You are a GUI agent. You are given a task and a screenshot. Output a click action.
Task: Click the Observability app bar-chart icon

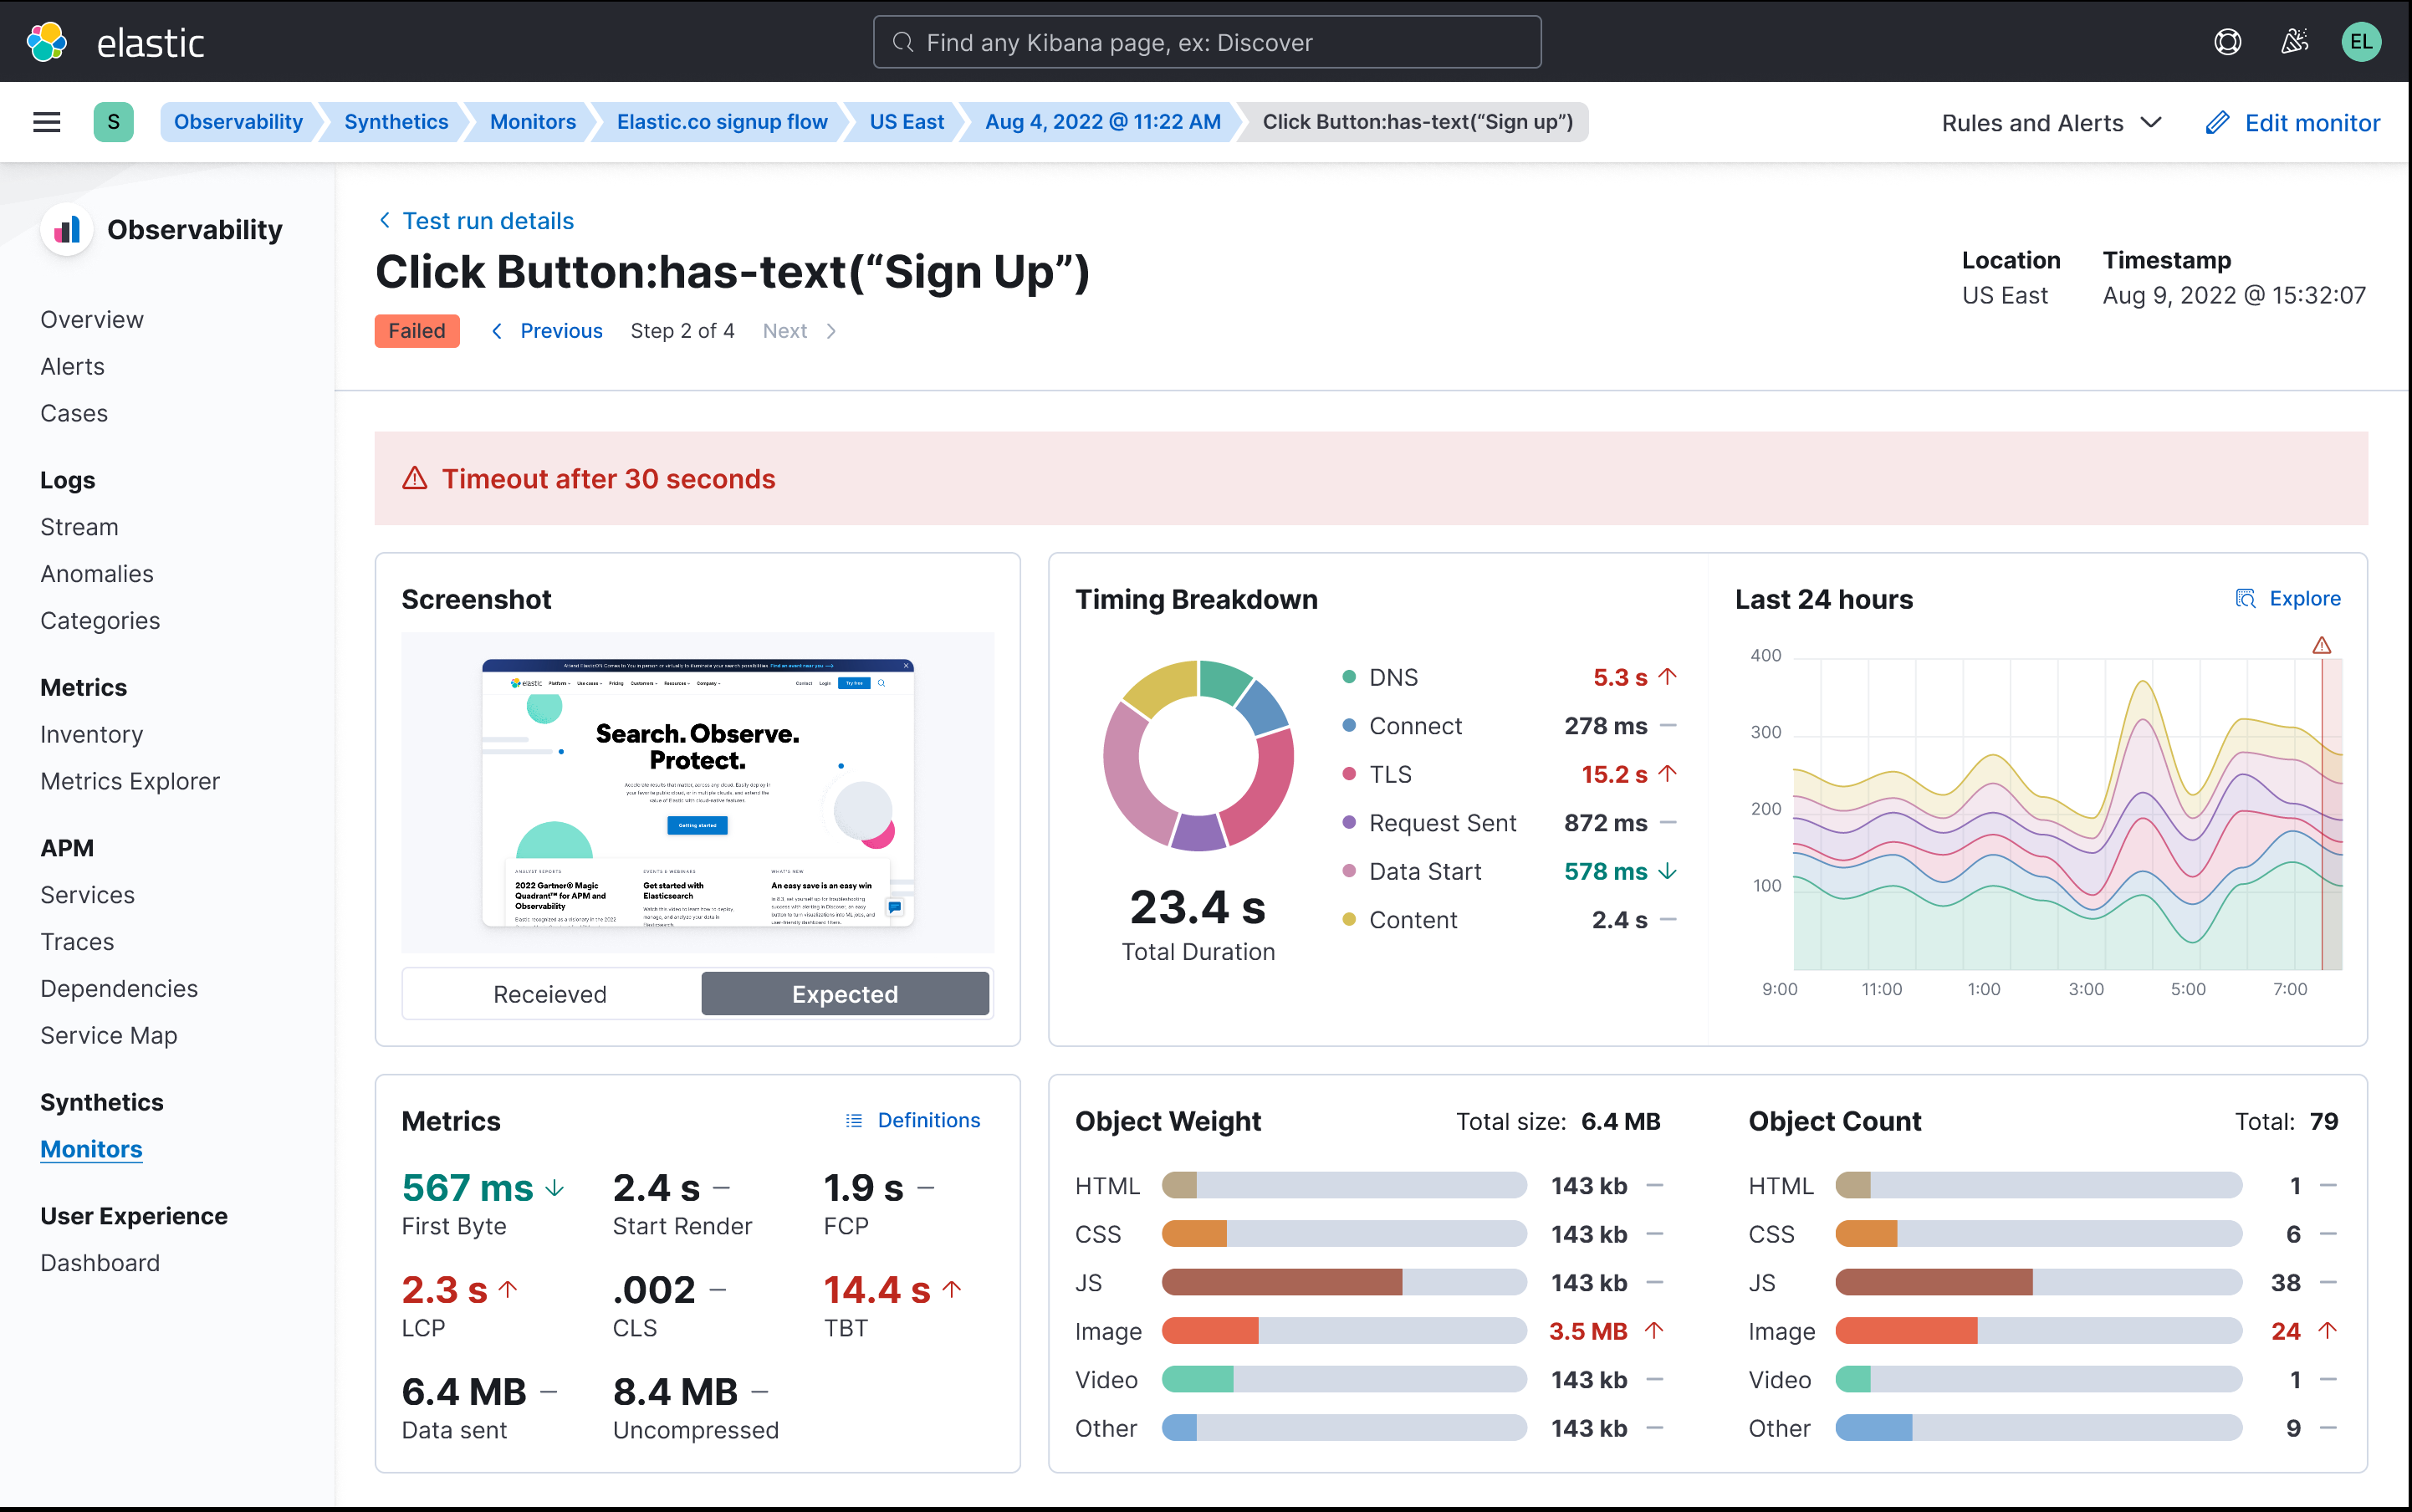(67, 230)
